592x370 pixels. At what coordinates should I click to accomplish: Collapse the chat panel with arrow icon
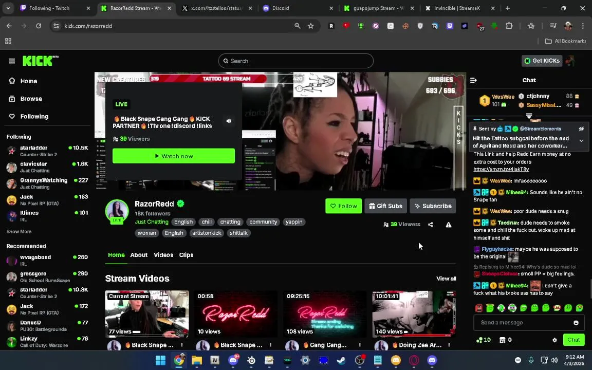click(x=473, y=80)
